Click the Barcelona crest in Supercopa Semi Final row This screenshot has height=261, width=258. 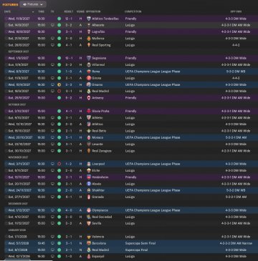[89, 243]
